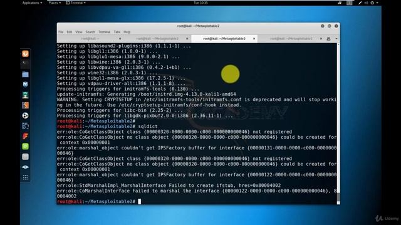Show all applications grid in dock
Screen dimensions: 401x225
25,177
